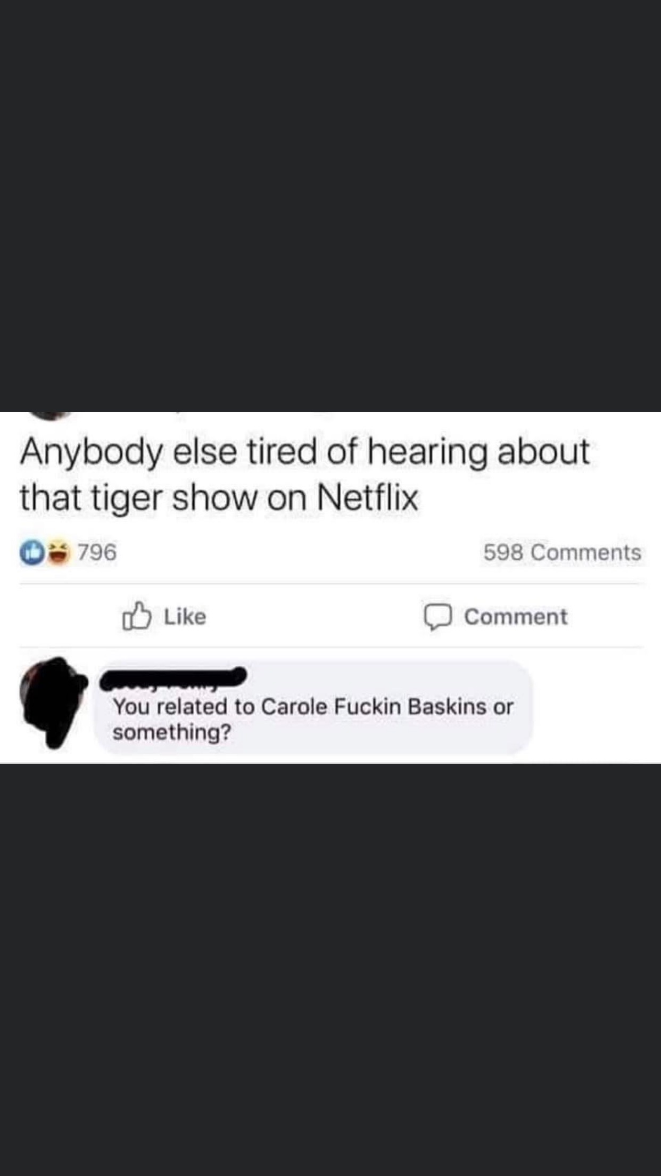Open the 598 Comments link
This screenshot has height=1176, width=661.
click(x=562, y=552)
